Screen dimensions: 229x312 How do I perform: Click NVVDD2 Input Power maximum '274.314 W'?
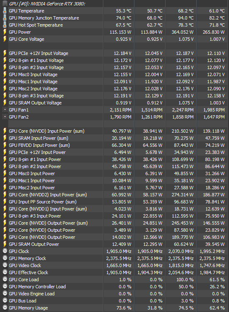click(x=183, y=195)
